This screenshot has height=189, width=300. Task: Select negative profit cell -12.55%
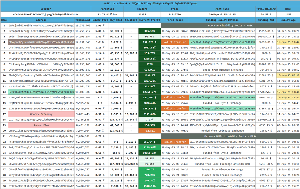click(x=149, y=131)
